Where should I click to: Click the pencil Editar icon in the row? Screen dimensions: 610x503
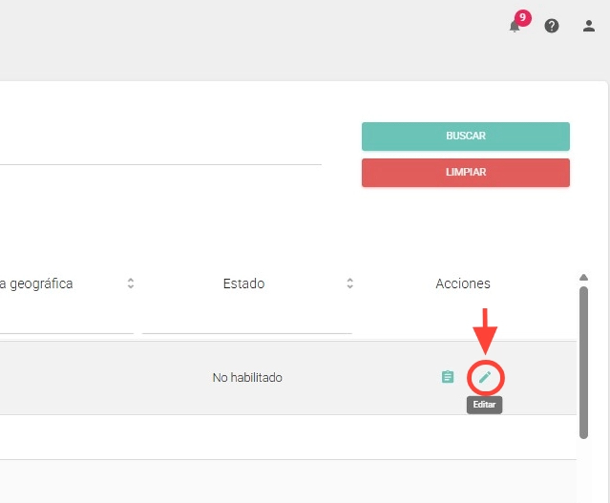[x=485, y=377]
